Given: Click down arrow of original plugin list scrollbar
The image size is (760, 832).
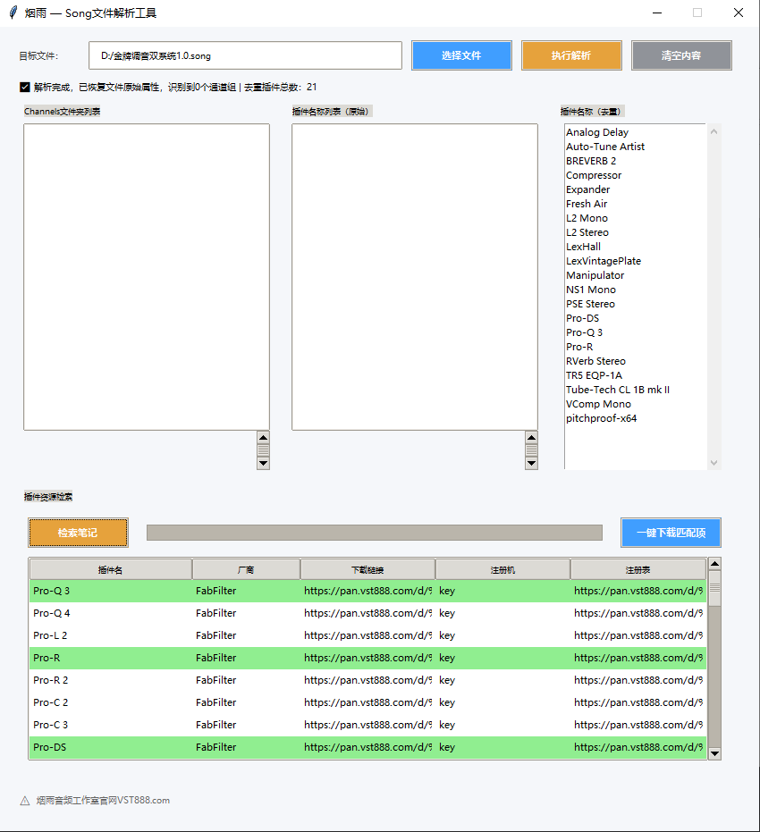Looking at the screenshot, I should click(531, 463).
